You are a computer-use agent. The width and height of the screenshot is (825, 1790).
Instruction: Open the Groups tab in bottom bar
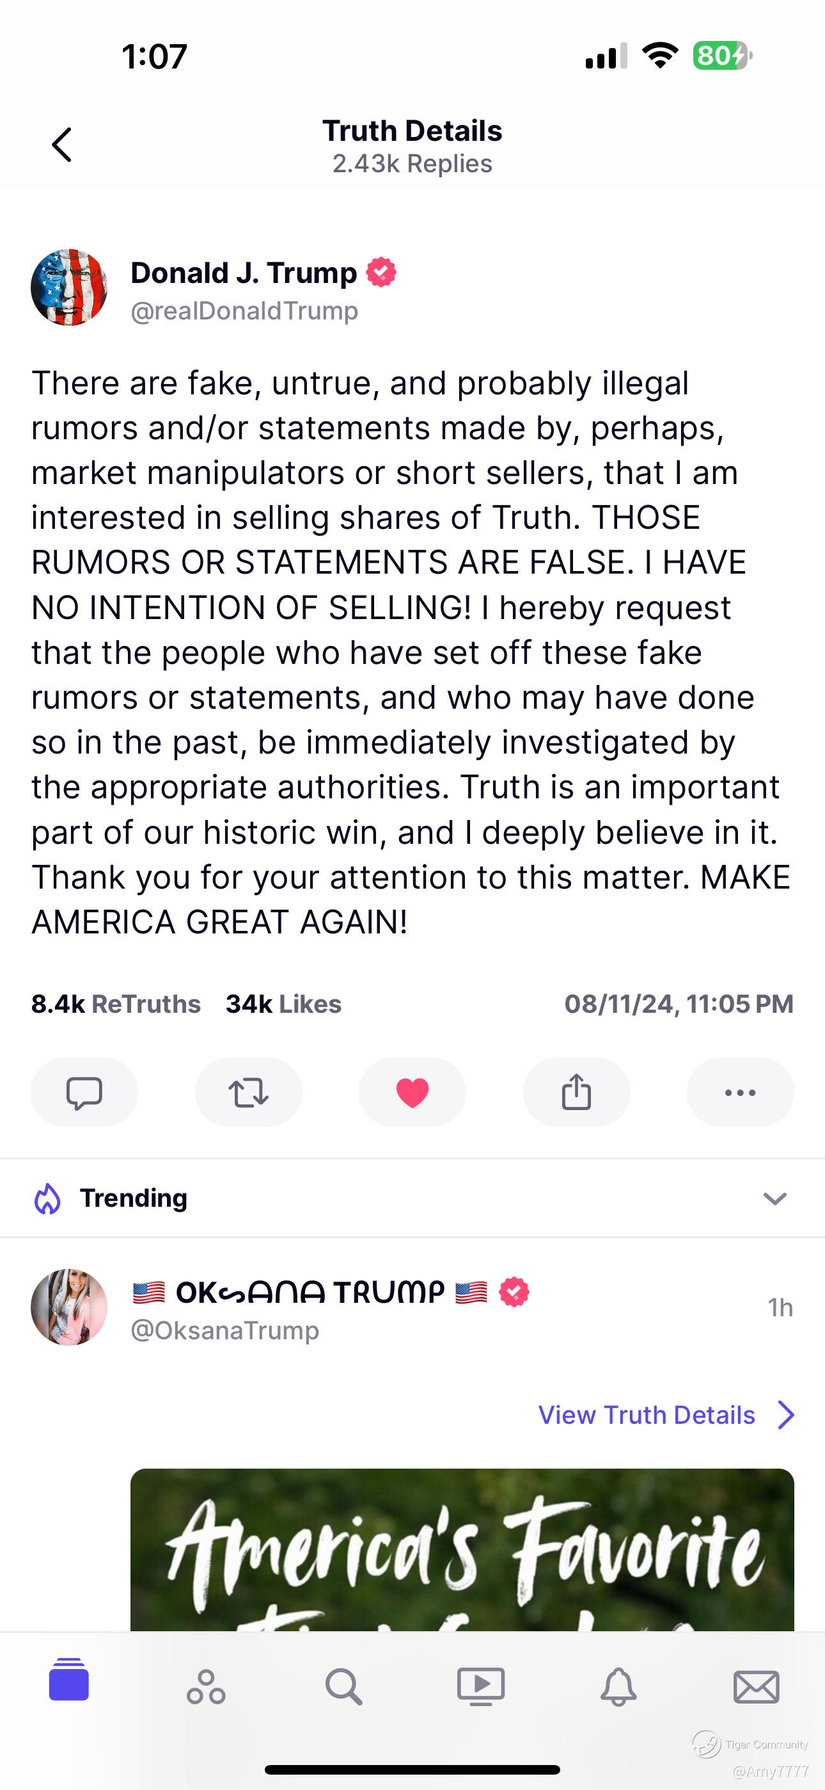pyautogui.click(x=205, y=1686)
